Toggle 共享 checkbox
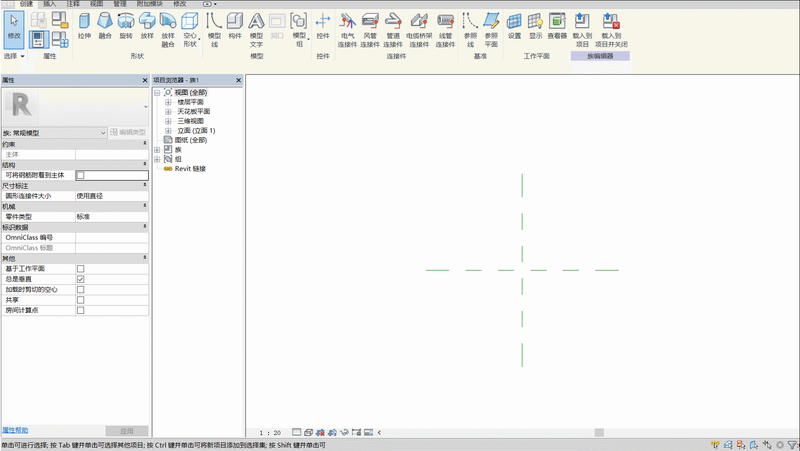This screenshot has width=800, height=451. coord(81,300)
